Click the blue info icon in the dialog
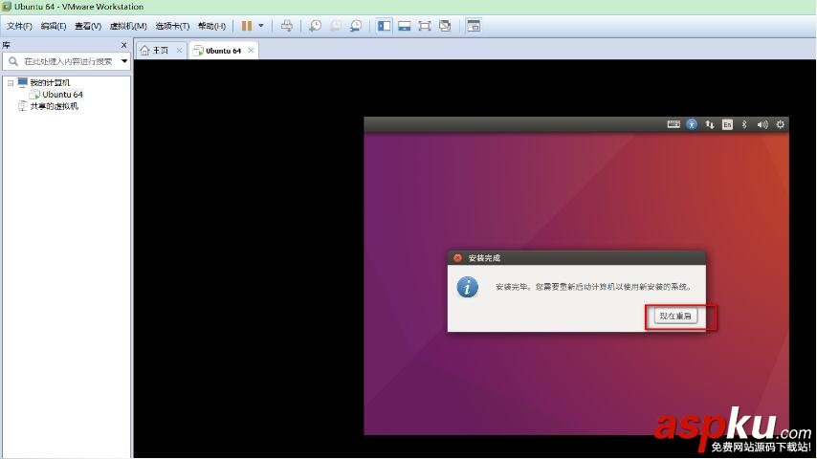This screenshot has height=459, width=817. pyautogui.click(x=468, y=287)
